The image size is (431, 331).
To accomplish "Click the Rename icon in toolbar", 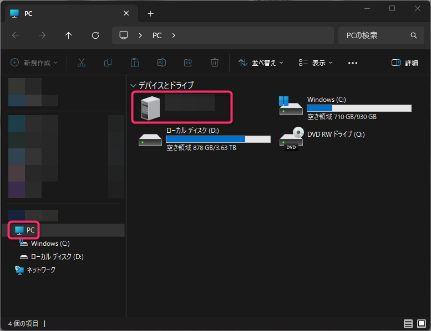I will (x=161, y=63).
